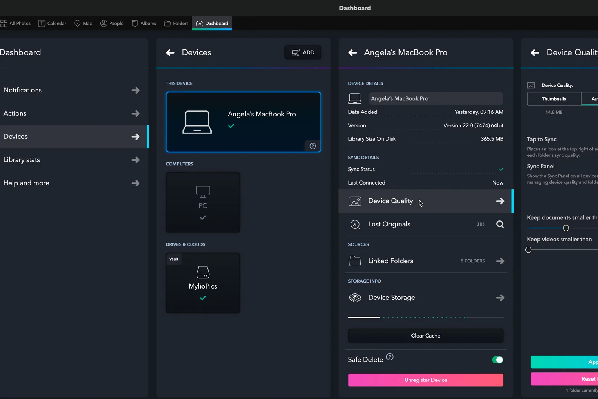The width and height of the screenshot is (598, 399).
Task: Open the Folders tab
Action: [176, 23]
